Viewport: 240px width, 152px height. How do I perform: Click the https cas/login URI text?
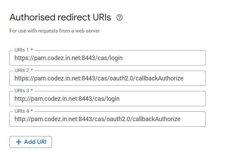68,58
